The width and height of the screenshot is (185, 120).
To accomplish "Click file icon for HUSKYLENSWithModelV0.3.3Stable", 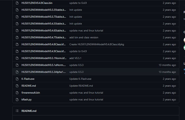I will click(x=17, y=10).
